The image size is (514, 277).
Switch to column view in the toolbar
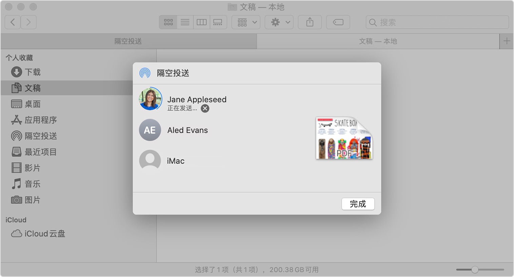[201, 22]
